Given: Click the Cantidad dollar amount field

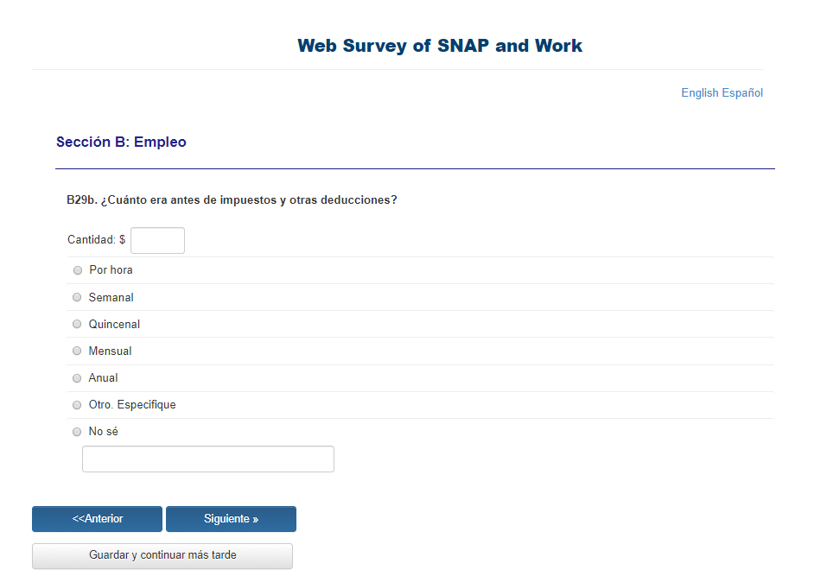Looking at the screenshot, I should tap(157, 240).
